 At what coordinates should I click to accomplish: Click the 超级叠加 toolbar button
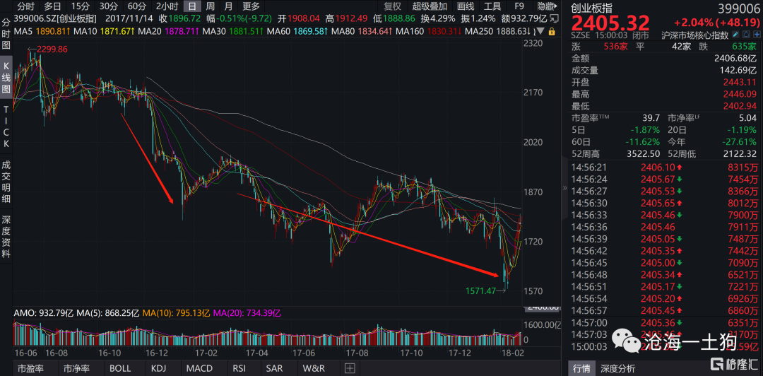click(x=428, y=6)
